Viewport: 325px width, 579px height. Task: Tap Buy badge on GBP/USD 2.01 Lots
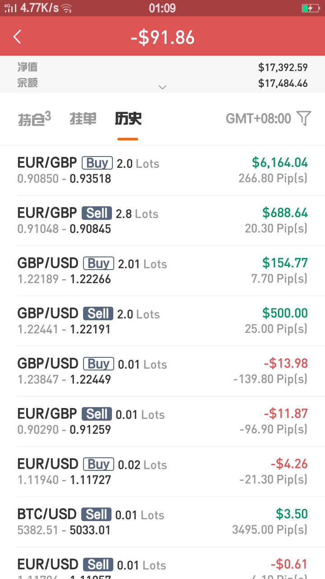tap(99, 263)
